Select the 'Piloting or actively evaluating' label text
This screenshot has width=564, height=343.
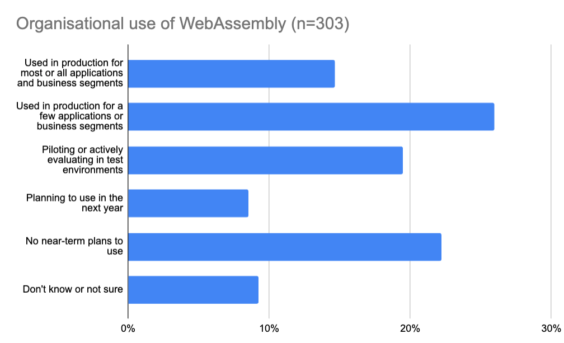(x=82, y=159)
